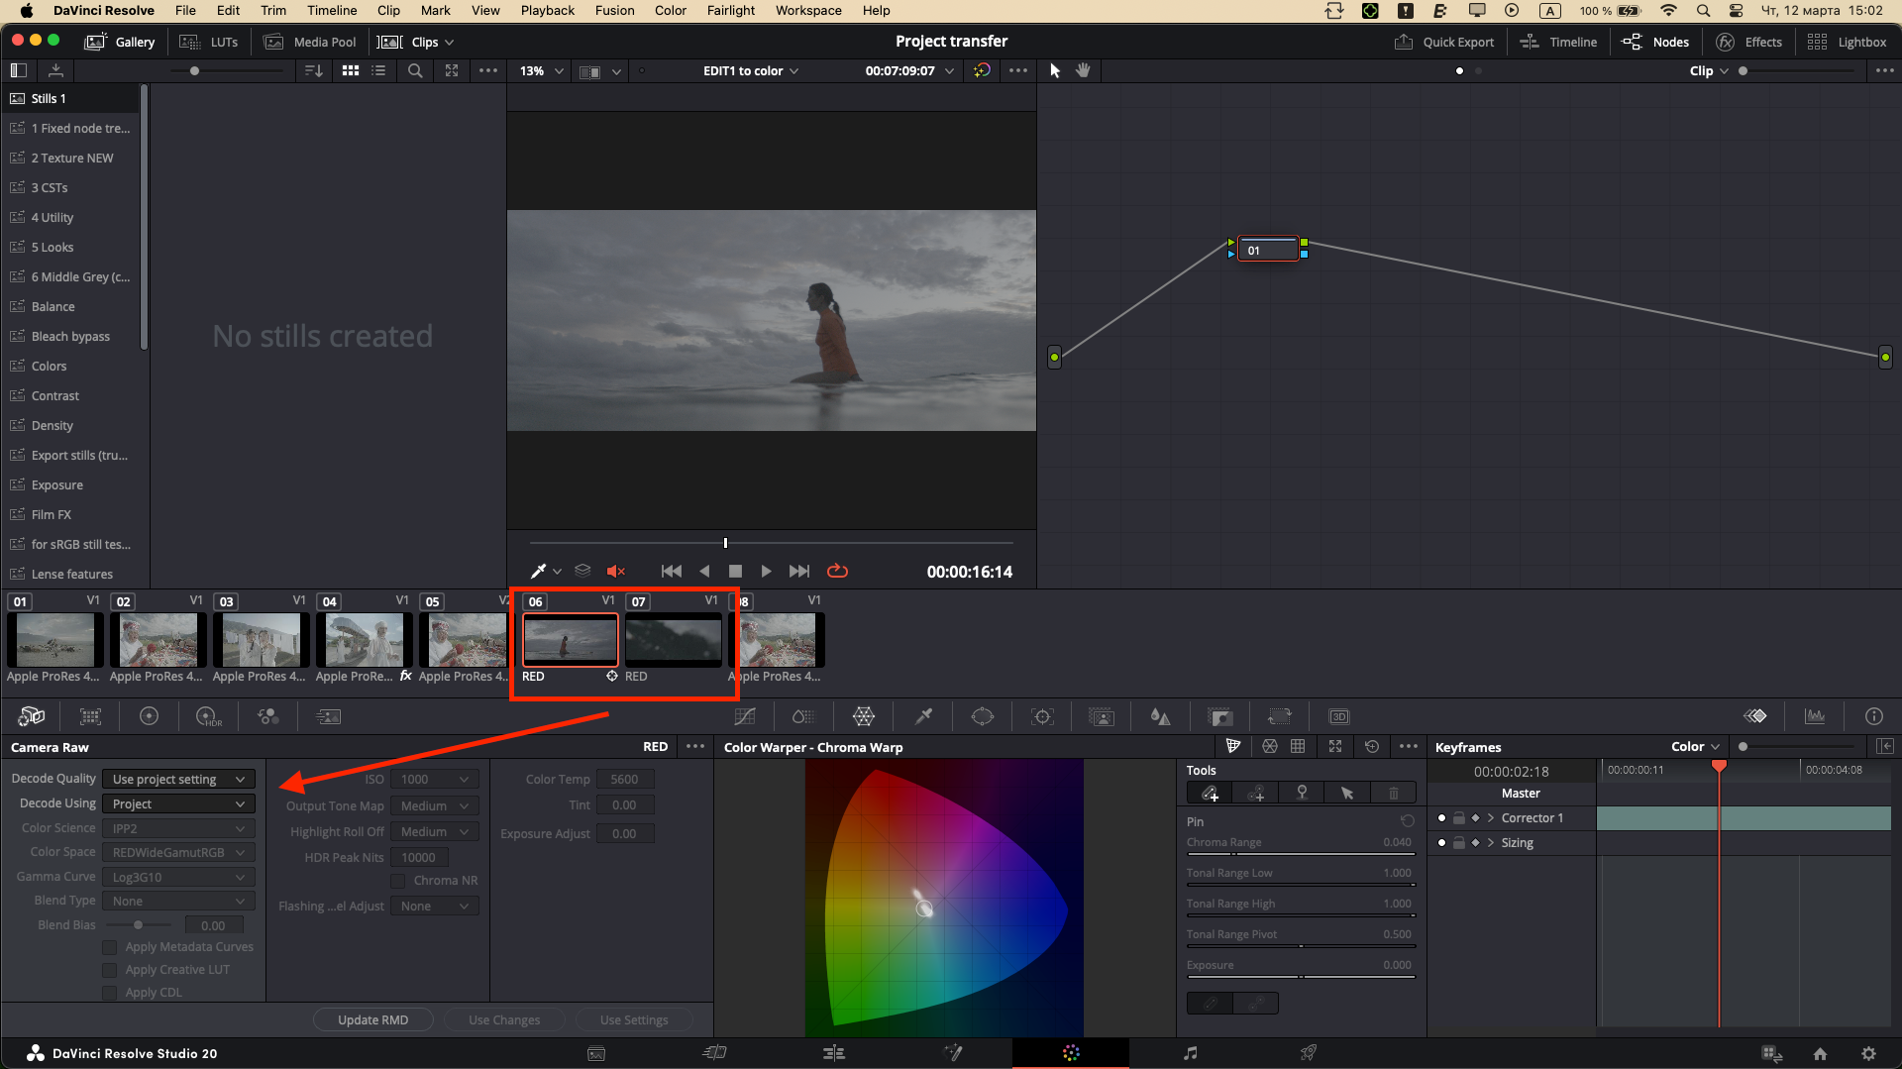Select the Qualifier eyedropper tool

922,715
